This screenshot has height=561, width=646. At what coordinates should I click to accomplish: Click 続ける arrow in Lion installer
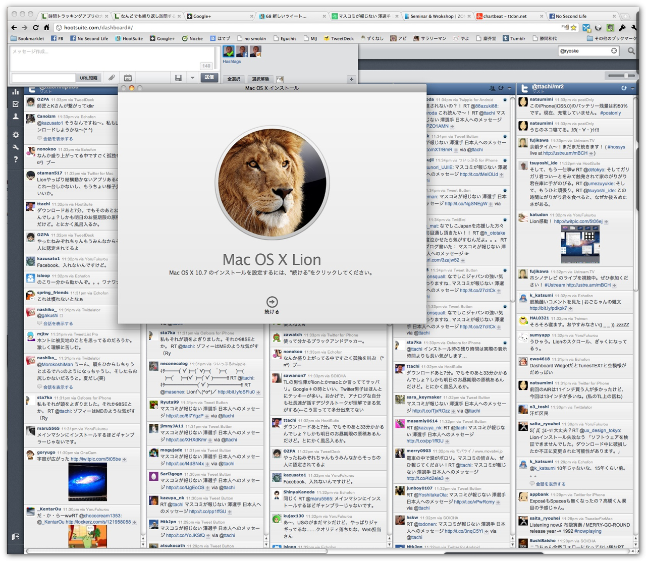(x=272, y=302)
